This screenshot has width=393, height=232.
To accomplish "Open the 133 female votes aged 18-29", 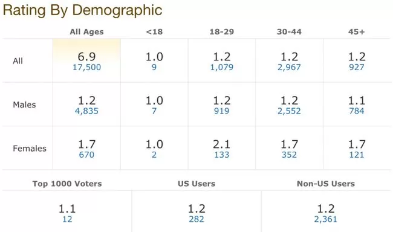I will 222,155.
